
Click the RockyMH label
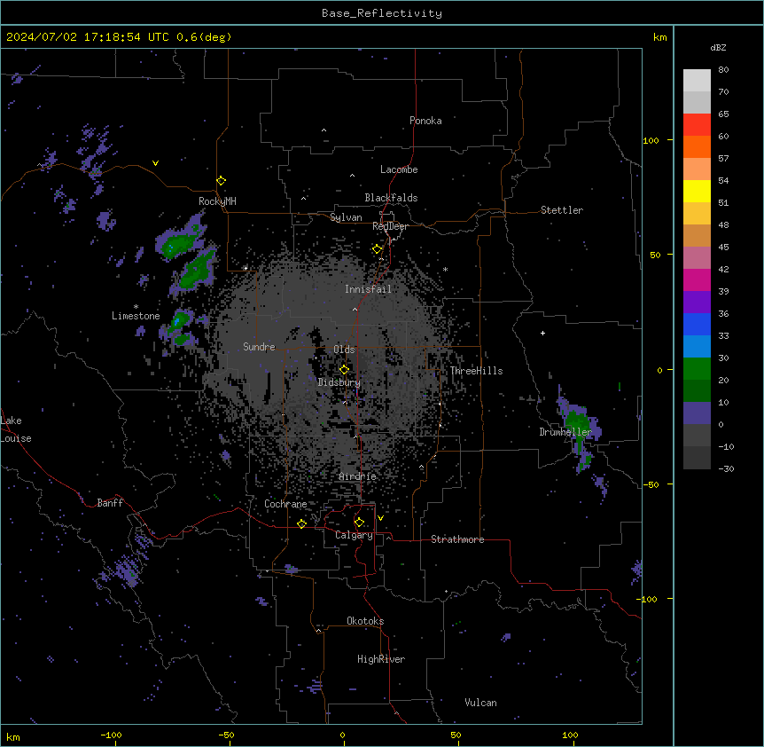pyautogui.click(x=217, y=201)
